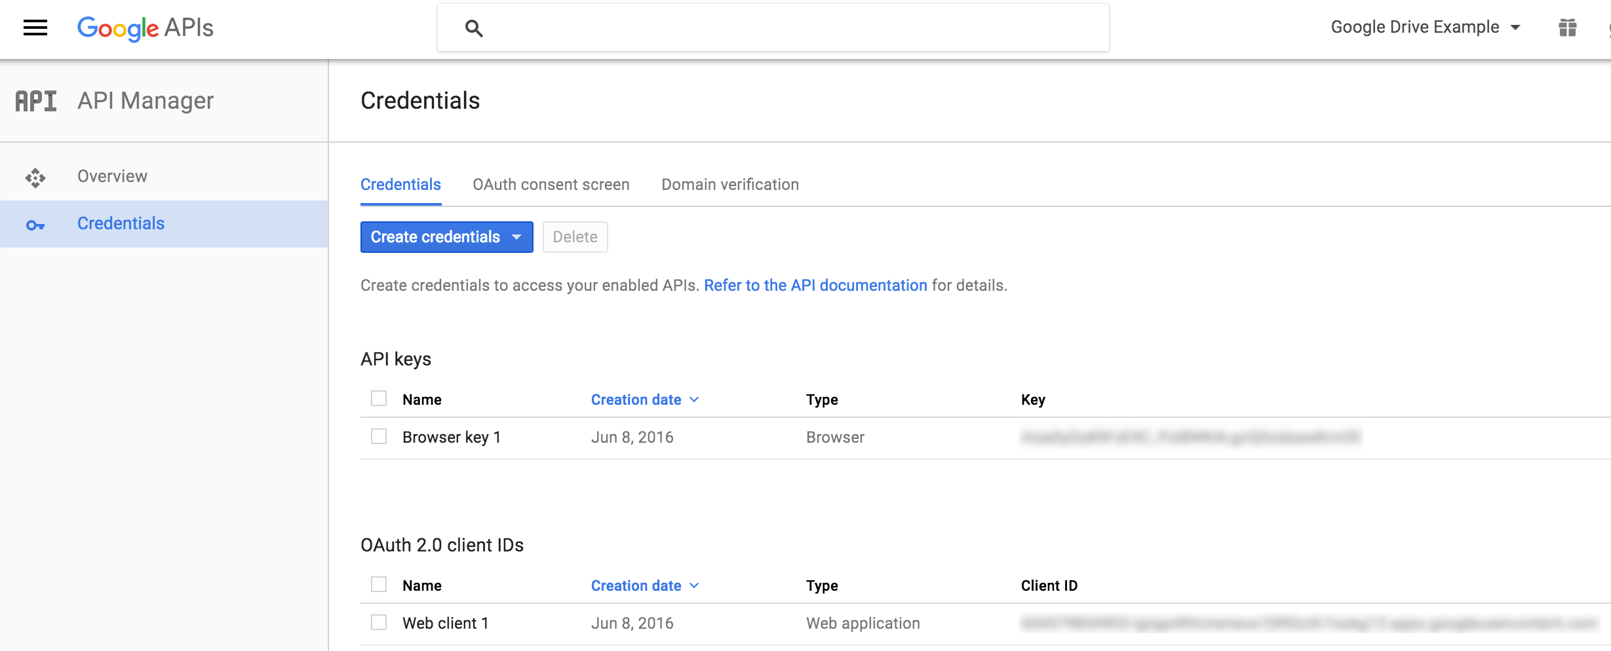Click the API Manager logo
Screen dimensions: 1611x651
35,100
